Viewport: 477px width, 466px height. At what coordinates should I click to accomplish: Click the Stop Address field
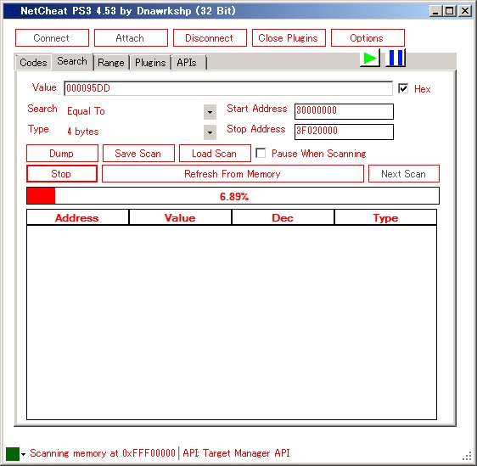click(x=344, y=132)
